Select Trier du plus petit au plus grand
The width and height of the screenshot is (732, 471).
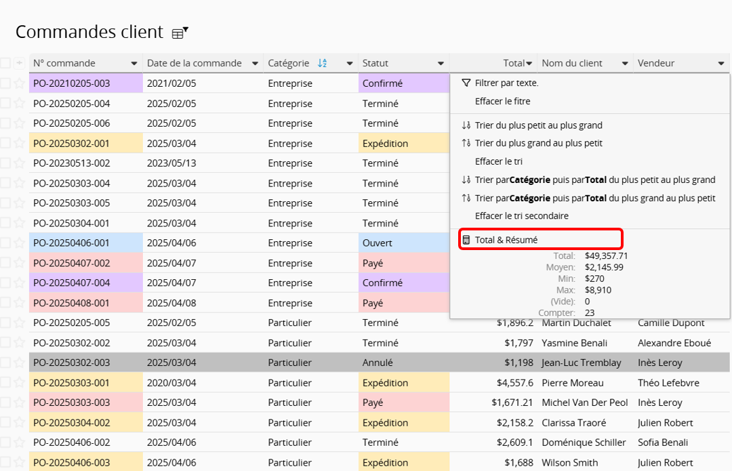click(538, 125)
